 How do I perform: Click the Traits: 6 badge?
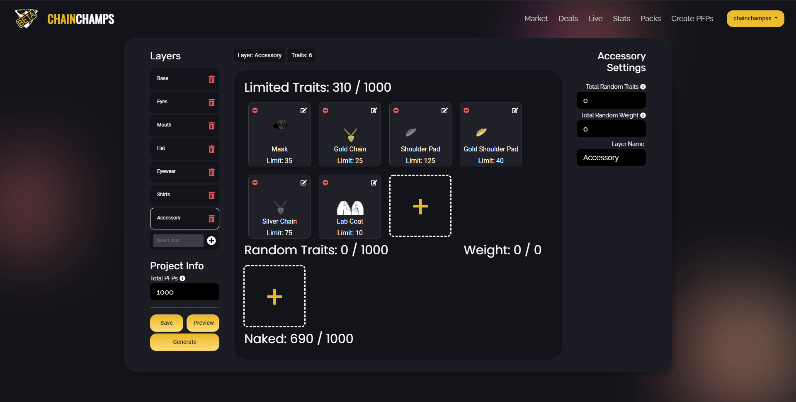pyautogui.click(x=302, y=55)
